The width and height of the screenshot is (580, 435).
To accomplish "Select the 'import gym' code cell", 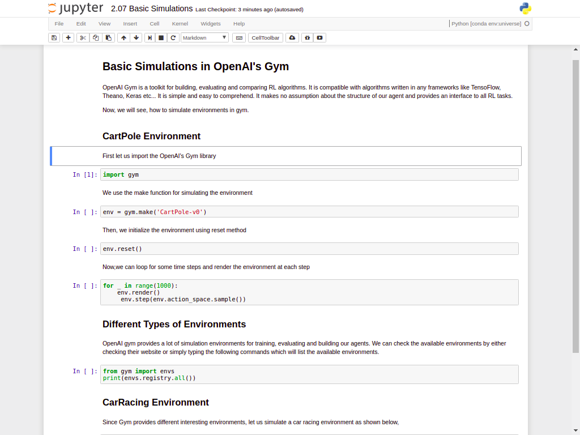I will click(x=309, y=174).
